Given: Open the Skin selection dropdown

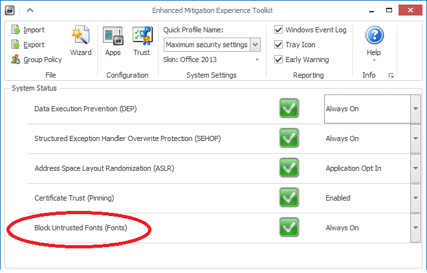Looking at the screenshot, I should coord(257,60).
